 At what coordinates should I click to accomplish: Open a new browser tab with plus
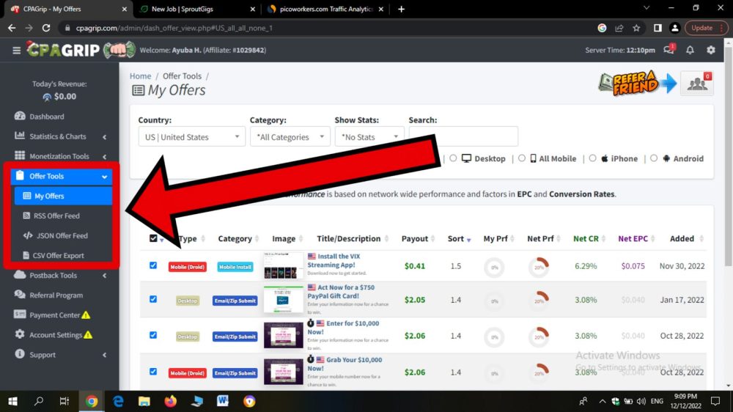[x=401, y=9]
